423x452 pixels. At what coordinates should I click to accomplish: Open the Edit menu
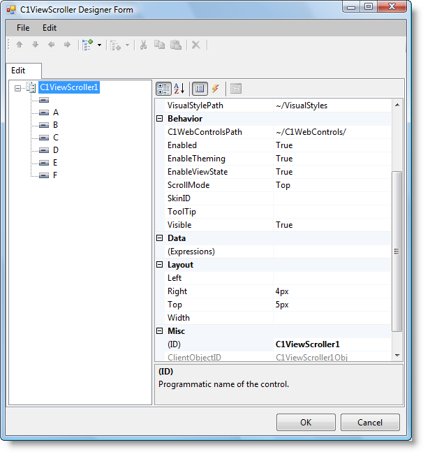click(50, 28)
